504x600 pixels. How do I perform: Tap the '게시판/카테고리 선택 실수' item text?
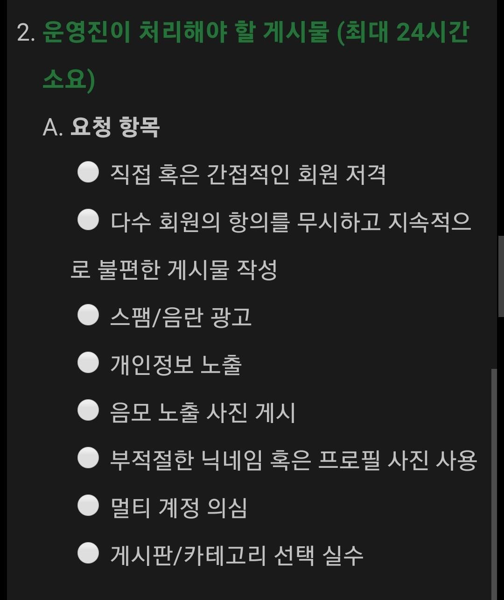[x=237, y=556]
